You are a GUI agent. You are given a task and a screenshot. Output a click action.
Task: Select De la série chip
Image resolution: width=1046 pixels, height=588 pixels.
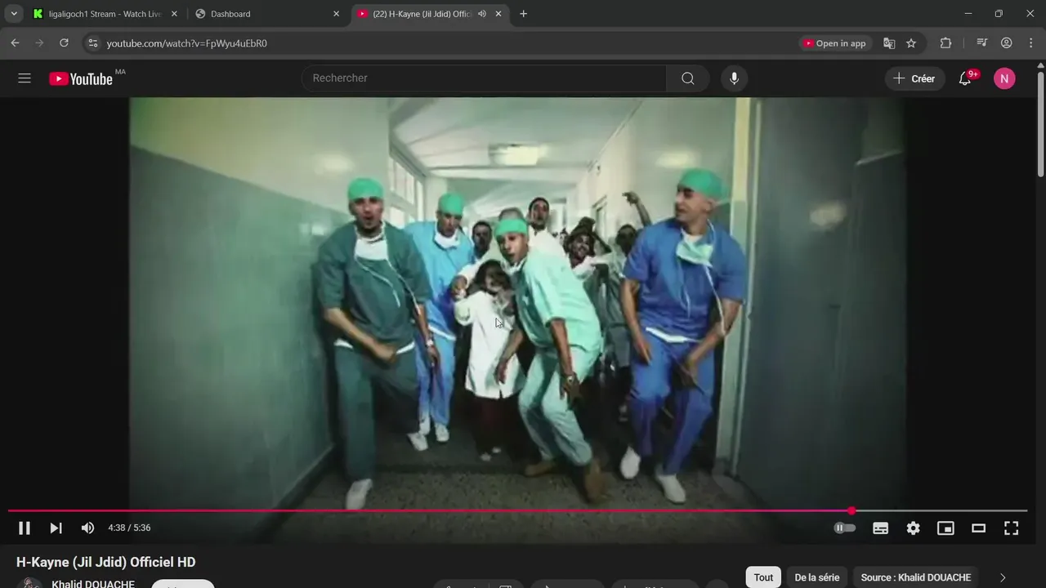point(817,577)
